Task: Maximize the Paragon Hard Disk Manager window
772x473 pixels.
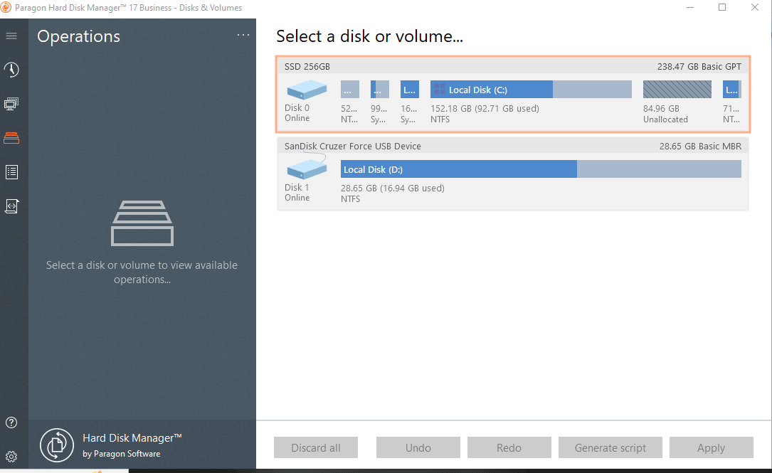Action: pyautogui.click(x=722, y=7)
